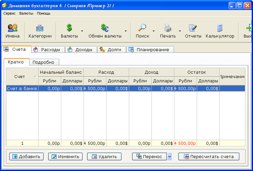
Task: Select the Кратко sub-tab
Action: tap(16, 62)
